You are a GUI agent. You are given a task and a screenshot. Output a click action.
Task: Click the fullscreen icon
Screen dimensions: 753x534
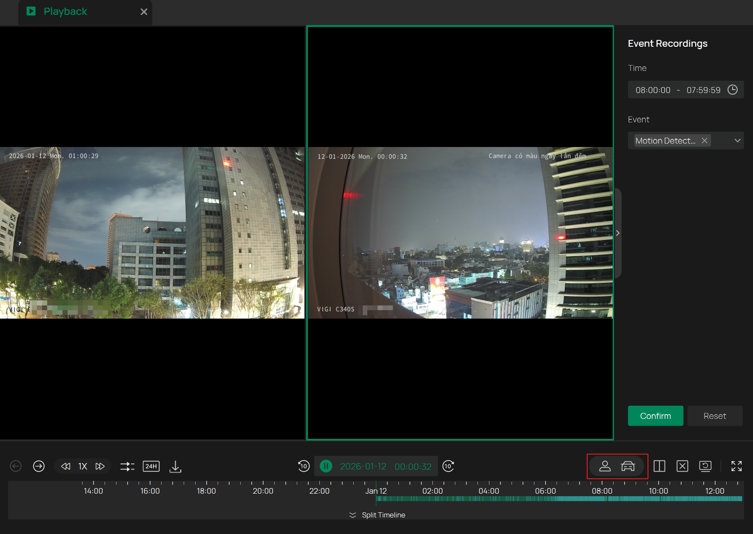point(736,466)
